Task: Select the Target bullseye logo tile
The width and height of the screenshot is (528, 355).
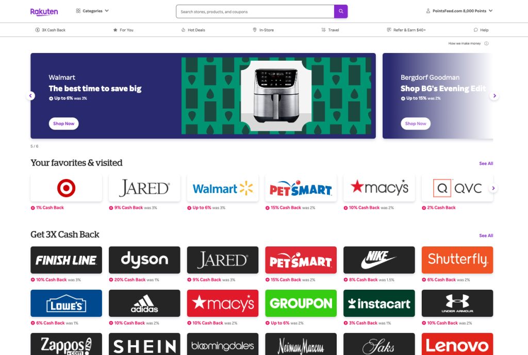Action: [67, 188]
